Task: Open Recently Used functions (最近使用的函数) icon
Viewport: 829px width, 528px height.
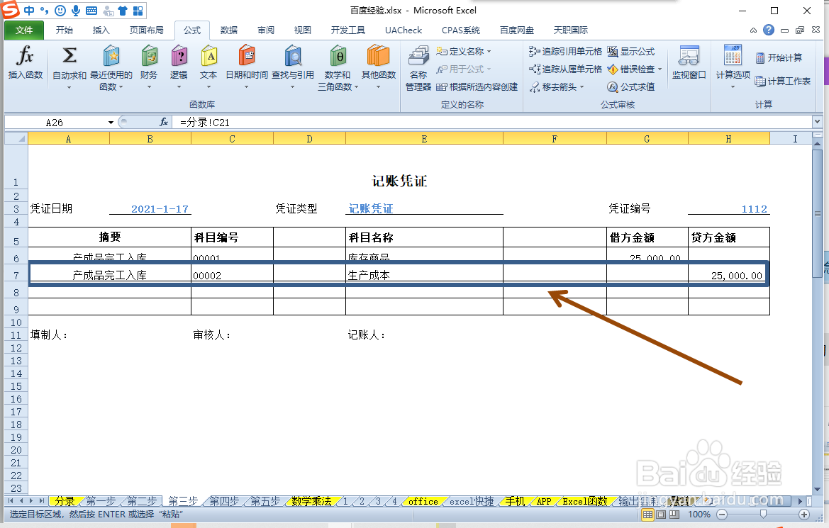Action: coord(111,55)
